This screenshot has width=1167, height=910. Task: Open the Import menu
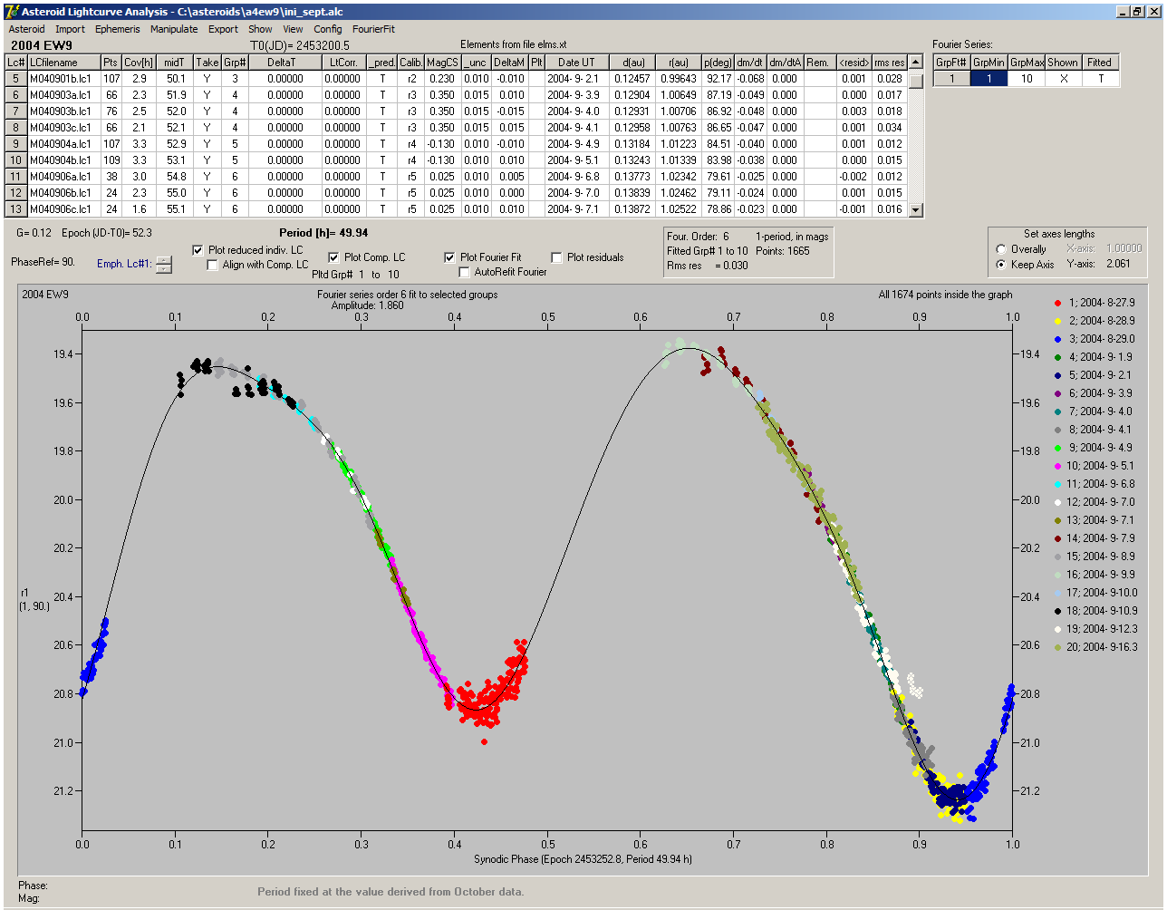[x=70, y=29]
